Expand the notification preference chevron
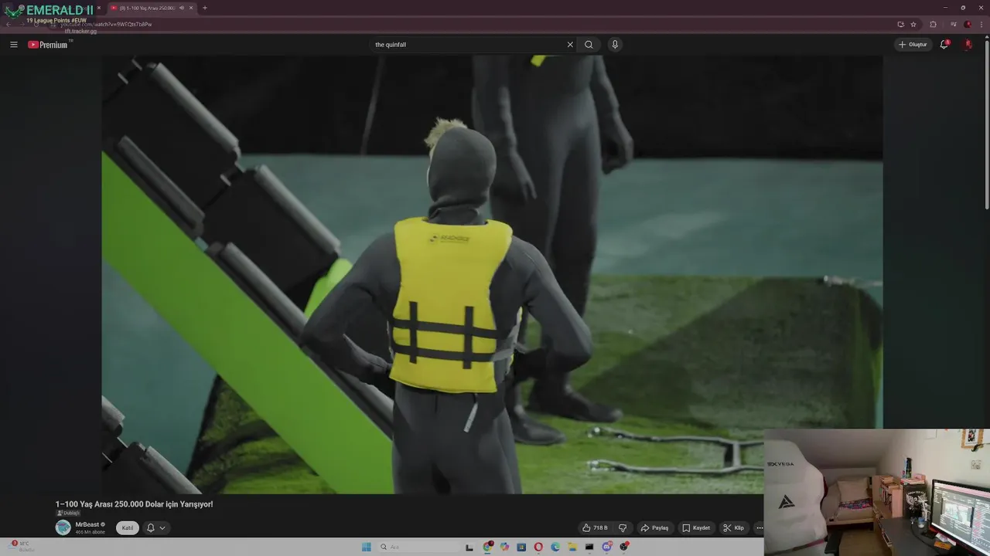The width and height of the screenshot is (990, 556). point(162,528)
